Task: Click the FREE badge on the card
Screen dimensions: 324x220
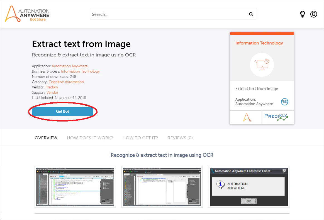Action: coord(284,102)
